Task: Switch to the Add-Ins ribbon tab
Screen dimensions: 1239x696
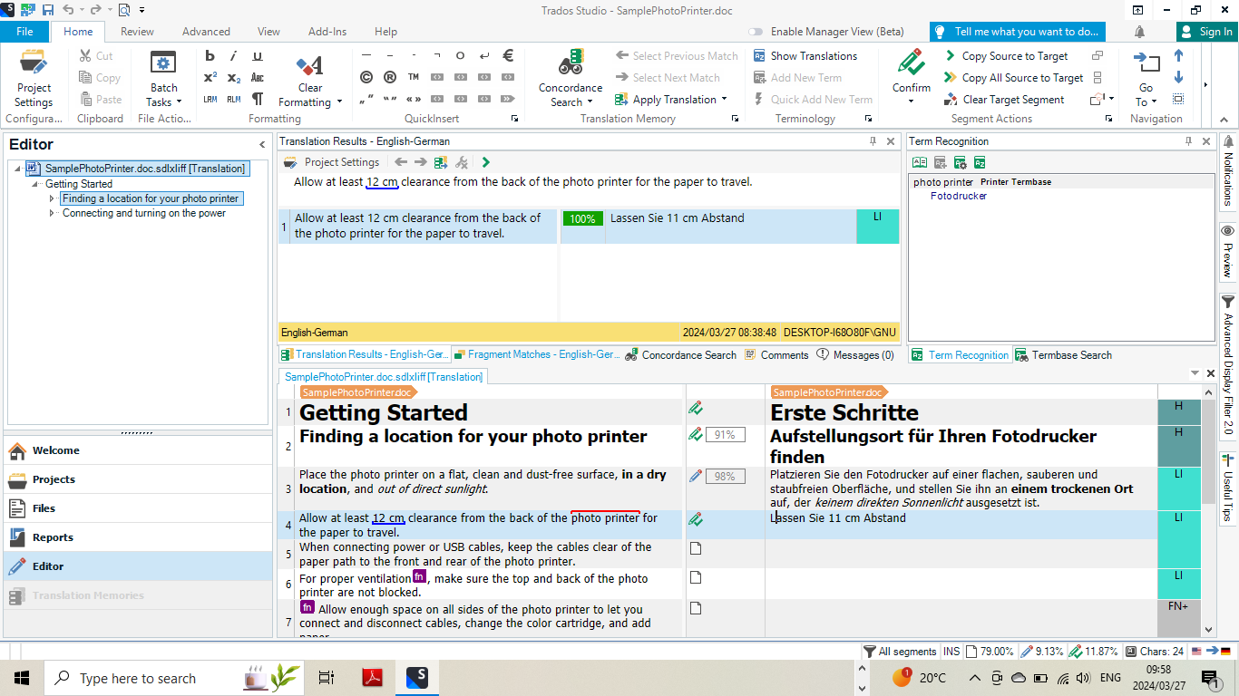Action: (327, 32)
